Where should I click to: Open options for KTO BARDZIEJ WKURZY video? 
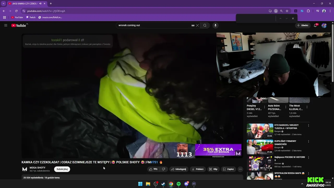pos(308,126)
